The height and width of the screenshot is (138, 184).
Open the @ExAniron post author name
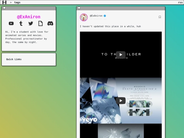[x=96, y=16]
